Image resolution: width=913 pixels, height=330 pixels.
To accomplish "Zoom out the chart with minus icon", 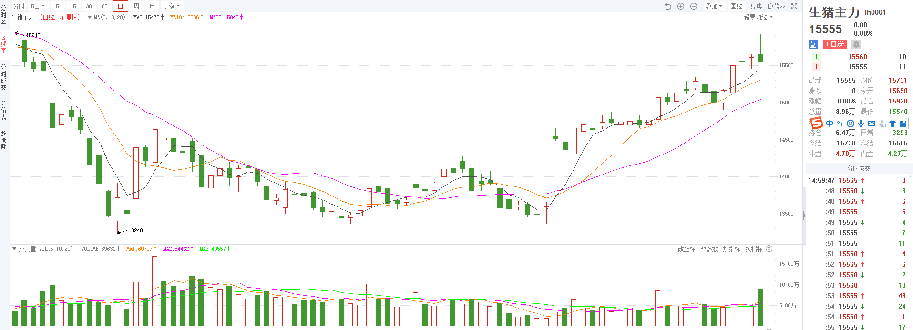I will 694,6.
